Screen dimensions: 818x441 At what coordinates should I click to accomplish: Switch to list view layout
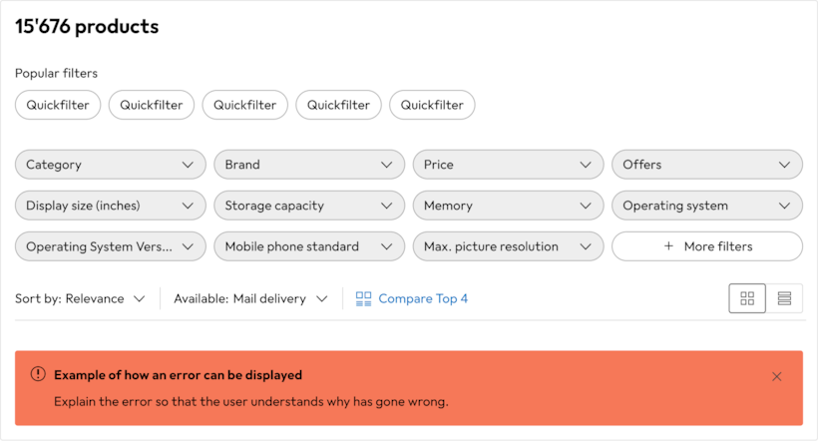(784, 298)
